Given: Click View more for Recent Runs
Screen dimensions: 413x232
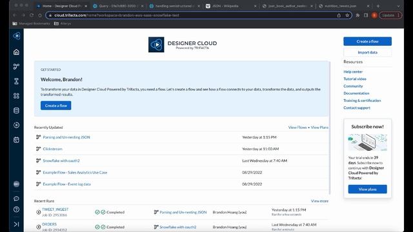Looking at the screenshot, I should tap(319, 201).
